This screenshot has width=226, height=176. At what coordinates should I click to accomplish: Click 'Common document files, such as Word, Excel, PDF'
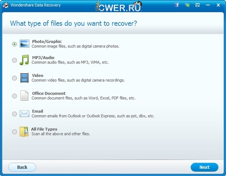click(x=75, y=98)
